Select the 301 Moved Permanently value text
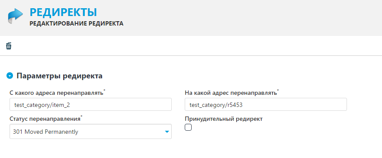This screenshot has height=158, width=382. pos(45,132)
